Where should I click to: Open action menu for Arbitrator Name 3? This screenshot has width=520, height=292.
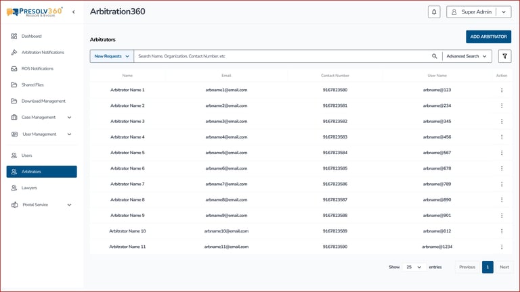point(502,121)
